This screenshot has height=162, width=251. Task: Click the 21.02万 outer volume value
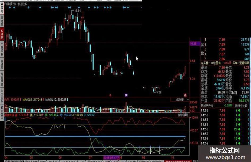coord(219,101)
